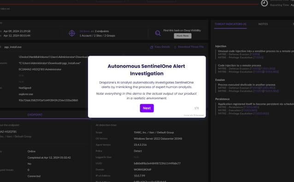Switch to the NOTES tab
The height and width of the screenshot is (182, 294).
tap(263, 24)
